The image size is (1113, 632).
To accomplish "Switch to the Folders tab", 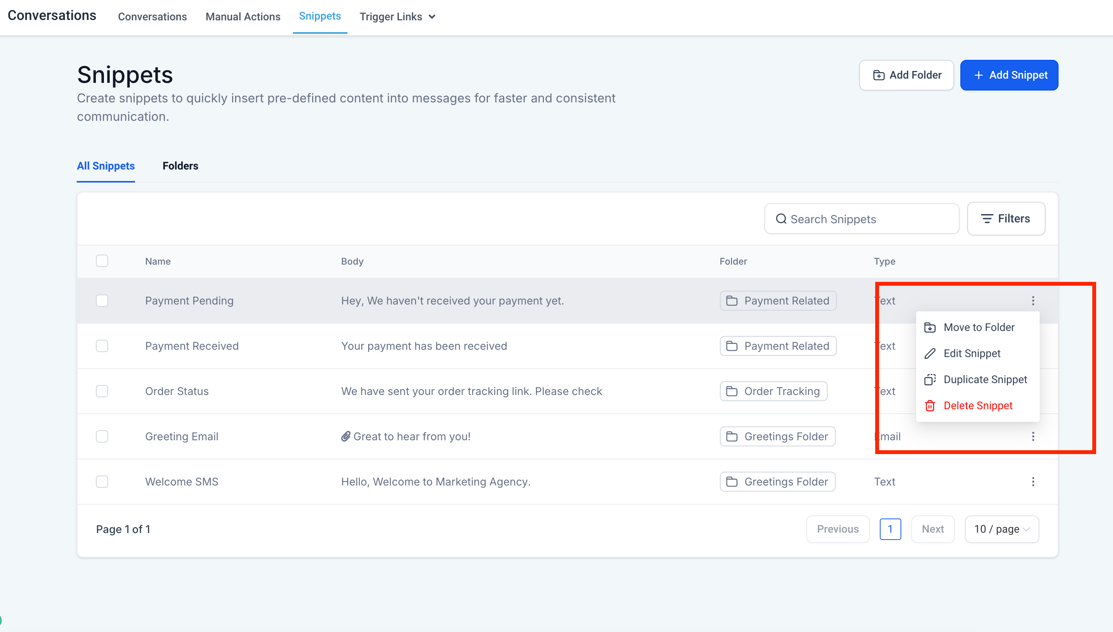I will click(180, 166).
